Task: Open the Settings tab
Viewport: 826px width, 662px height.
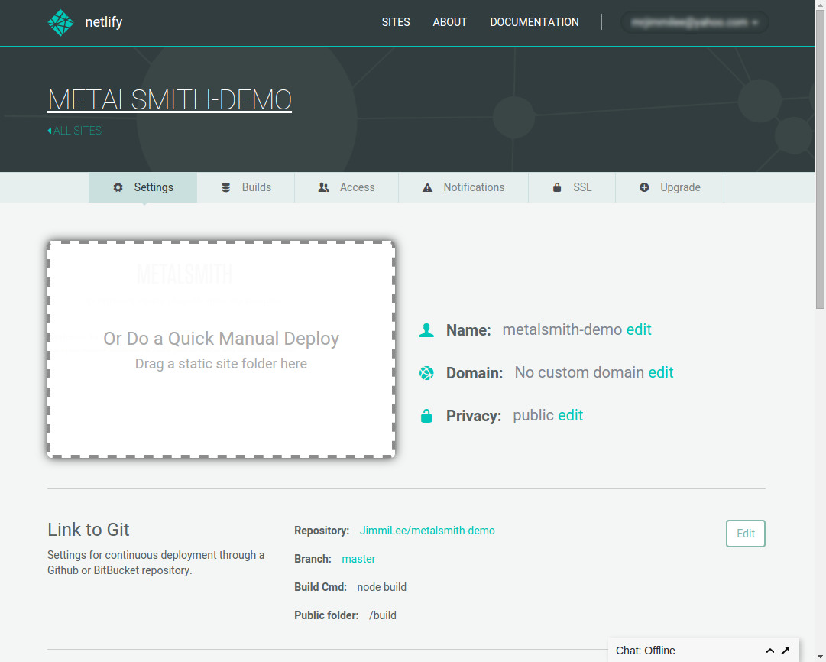Action: point(143,187)
